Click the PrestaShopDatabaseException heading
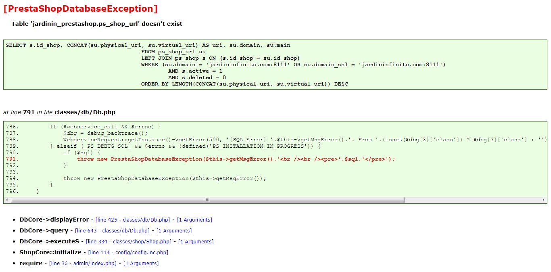This screenshot has width=551, height=272. point(80,8)
